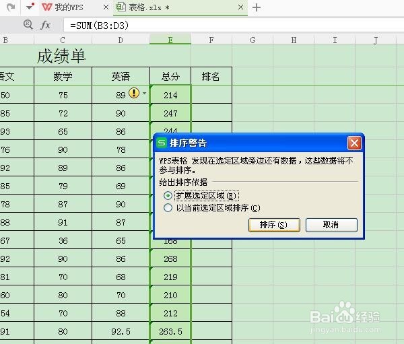Click the 排名 header cell

tap(211, 77)
